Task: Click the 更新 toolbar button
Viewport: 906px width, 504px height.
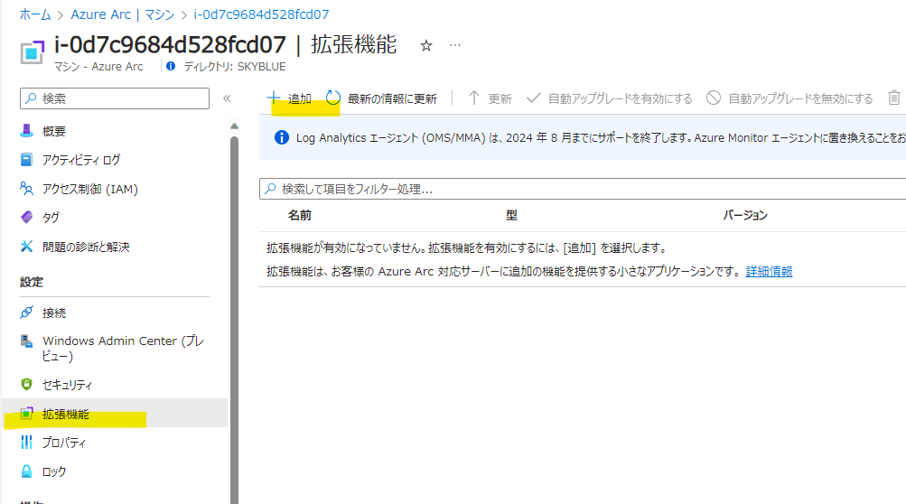Action: tap(490, 98)
